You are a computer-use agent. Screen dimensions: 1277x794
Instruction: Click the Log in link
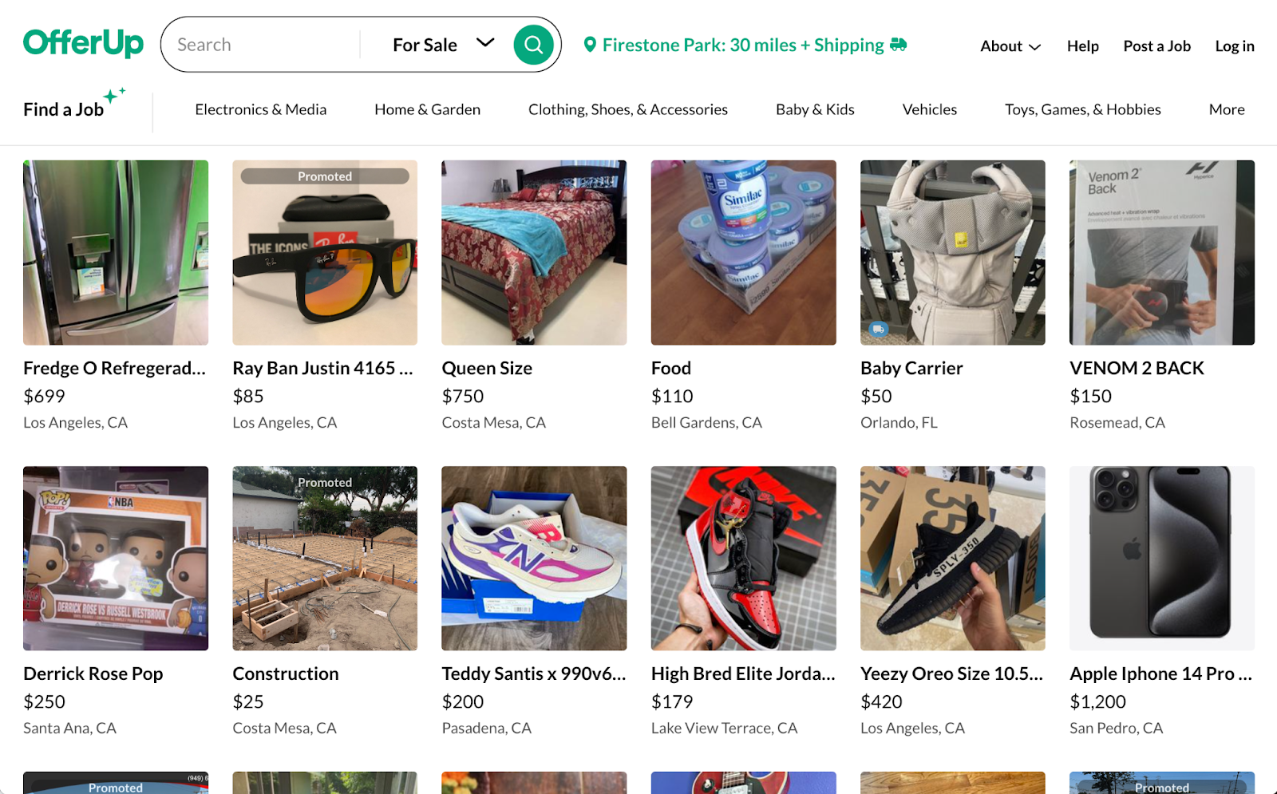[x=1234, y=46]
